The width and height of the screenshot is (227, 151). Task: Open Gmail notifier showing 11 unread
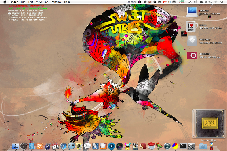coord(167,2)
